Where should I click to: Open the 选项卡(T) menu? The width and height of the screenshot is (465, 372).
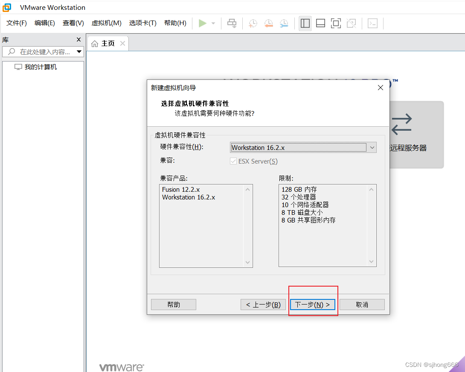142,23
